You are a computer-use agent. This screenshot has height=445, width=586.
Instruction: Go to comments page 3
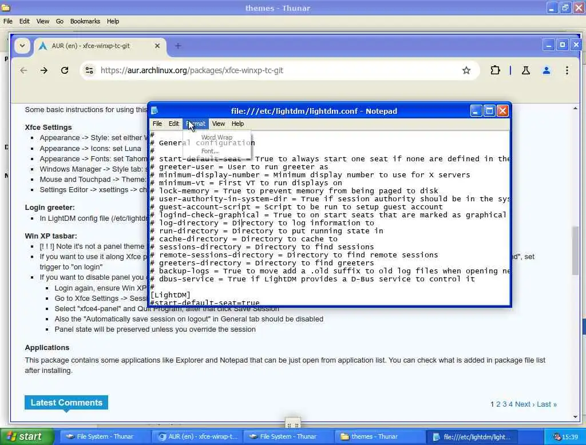pyautogui.click(x=505, y=404)
